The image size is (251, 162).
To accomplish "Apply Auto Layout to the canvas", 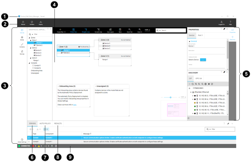I will 110,30.
